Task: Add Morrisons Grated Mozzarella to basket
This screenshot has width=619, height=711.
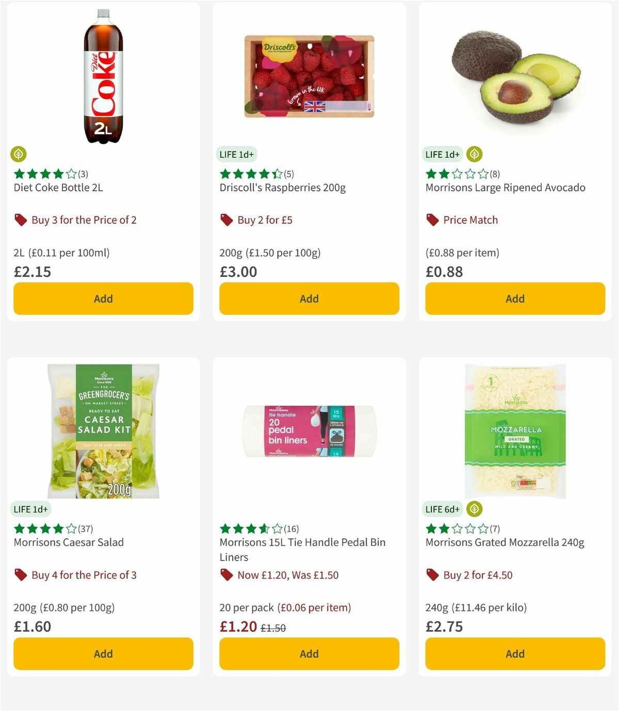Action: [x=515, y=654]
